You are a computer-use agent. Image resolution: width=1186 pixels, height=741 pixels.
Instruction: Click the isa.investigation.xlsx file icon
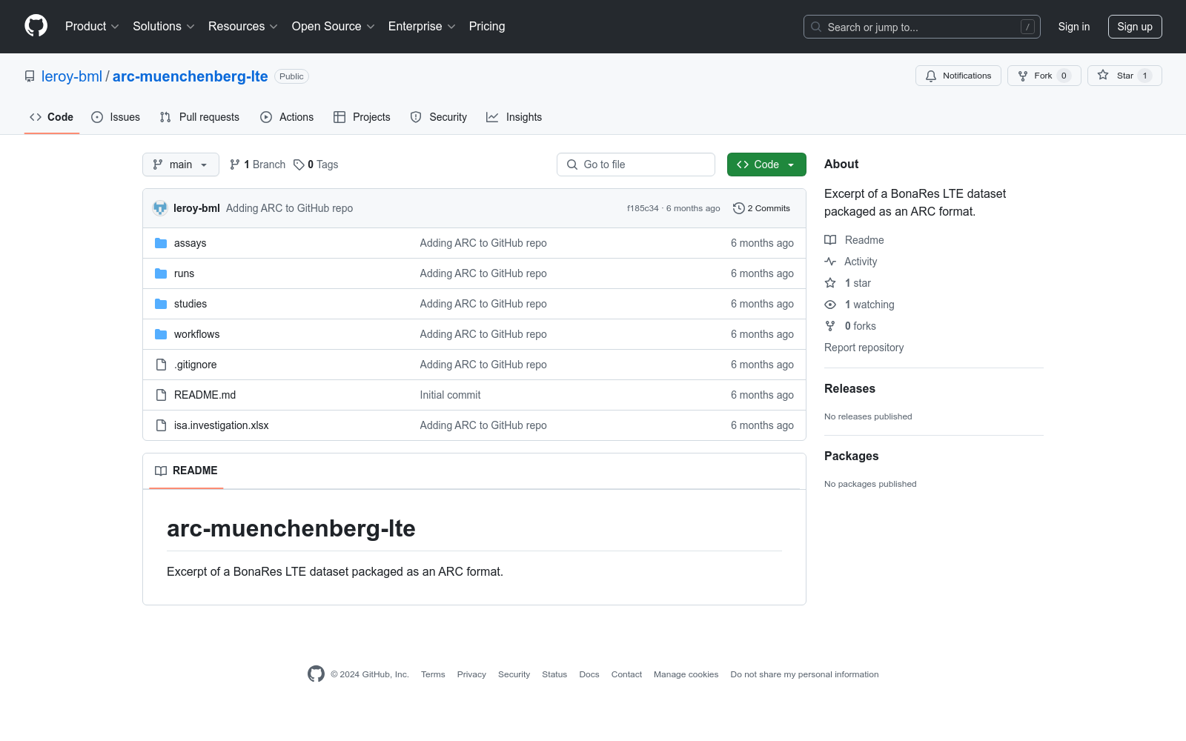click(161, 425)
